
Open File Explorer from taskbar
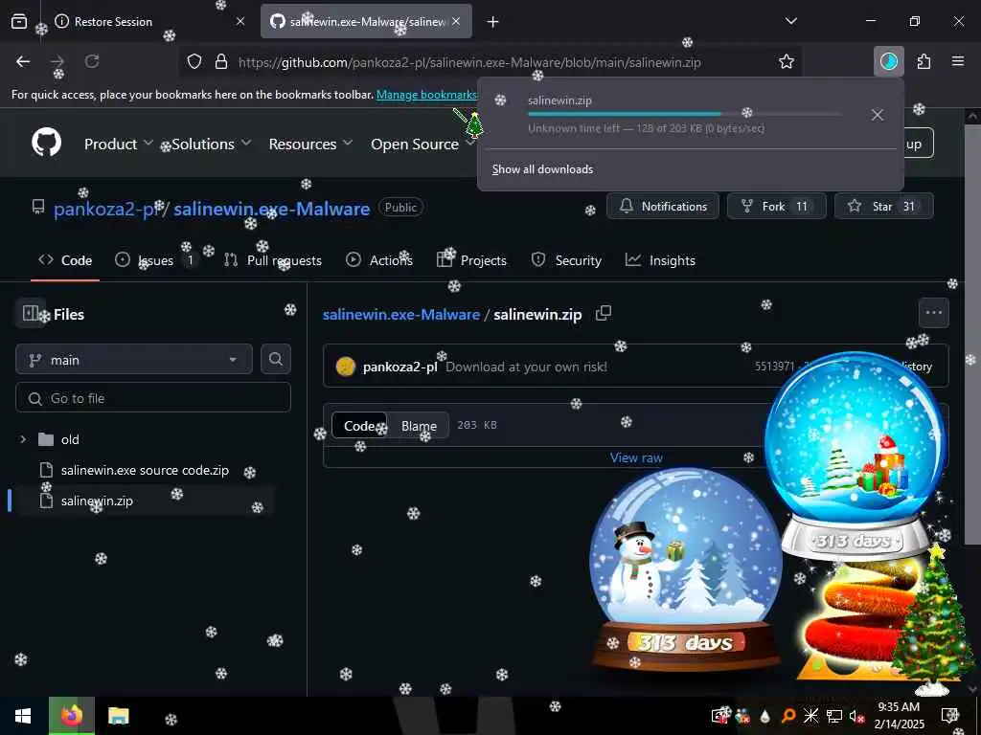[x=118, y=716]
